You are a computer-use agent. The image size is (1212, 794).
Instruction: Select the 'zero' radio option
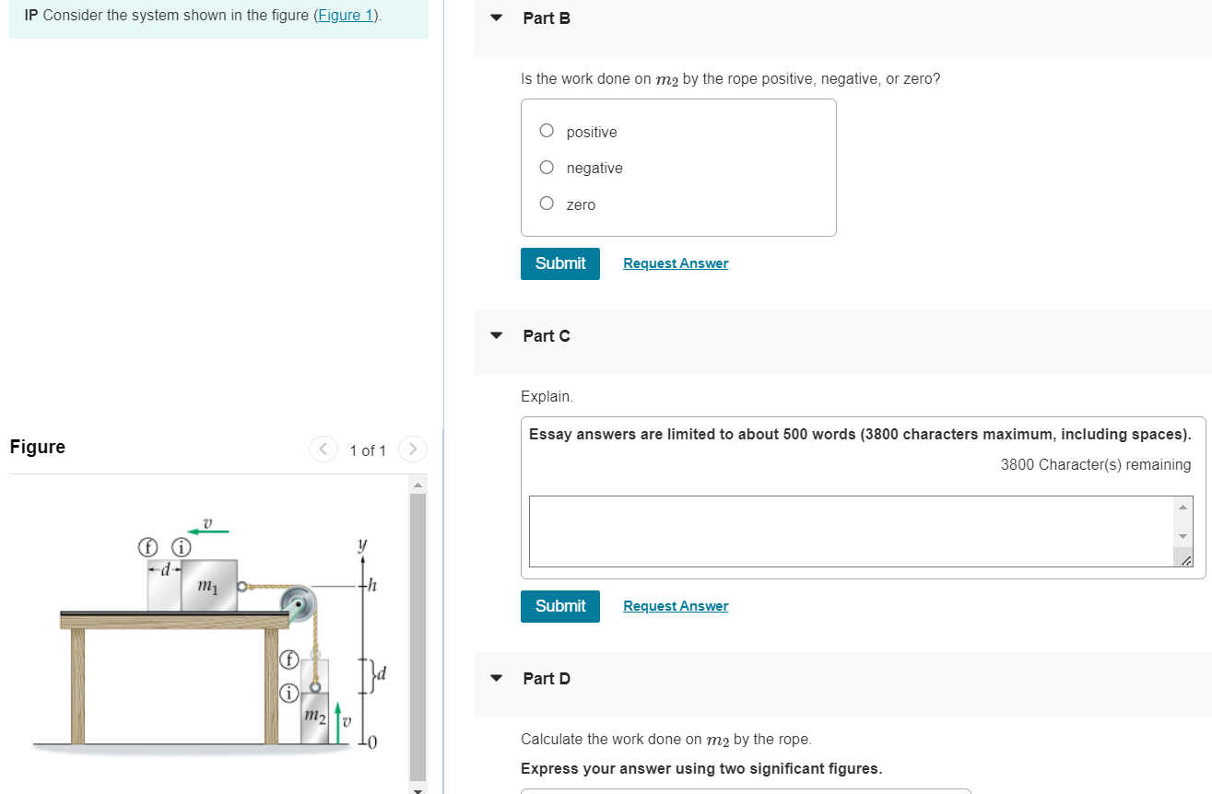(547, 204)
